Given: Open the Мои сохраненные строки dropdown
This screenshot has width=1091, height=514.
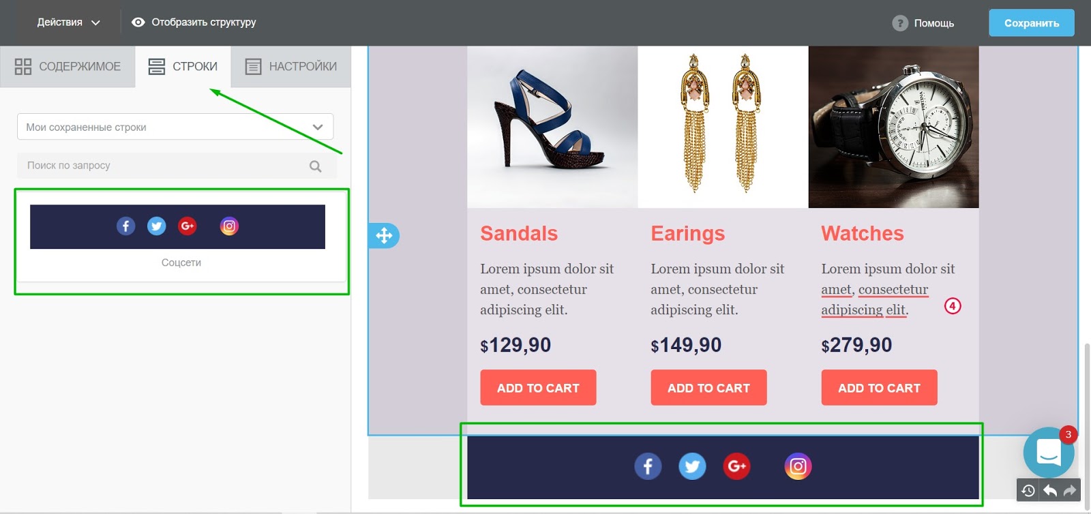Looking at the screenshot, I should coord(175,127).
